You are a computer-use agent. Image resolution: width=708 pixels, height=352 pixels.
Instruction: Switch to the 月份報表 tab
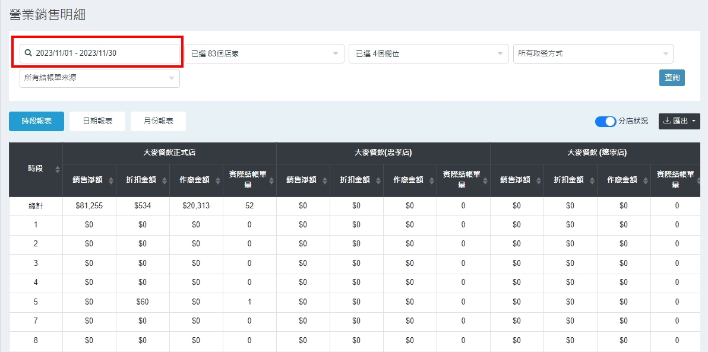(158, 121)
